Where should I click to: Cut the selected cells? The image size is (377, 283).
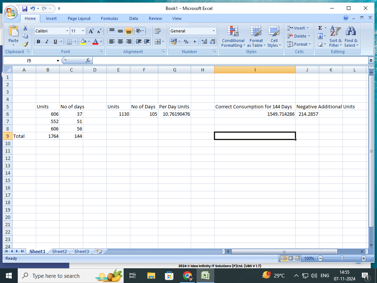click(x=25, y=28)
